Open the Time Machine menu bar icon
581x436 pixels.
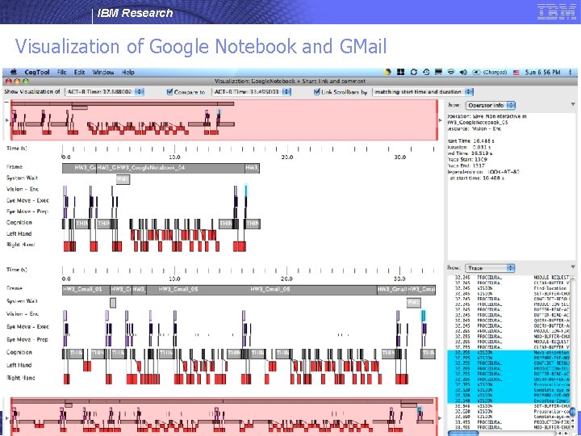[x=426, y=73]
